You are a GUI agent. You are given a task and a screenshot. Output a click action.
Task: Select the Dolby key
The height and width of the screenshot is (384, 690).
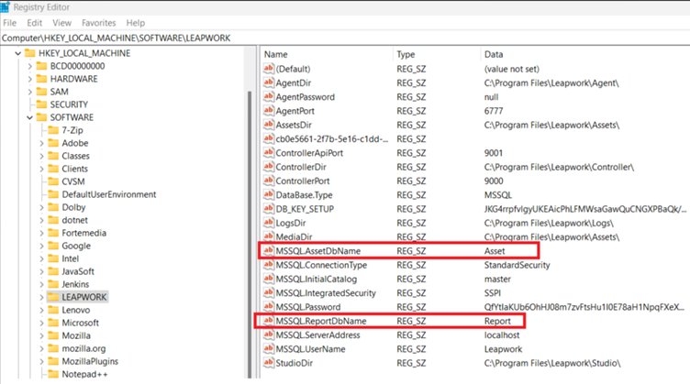point(73,207)
